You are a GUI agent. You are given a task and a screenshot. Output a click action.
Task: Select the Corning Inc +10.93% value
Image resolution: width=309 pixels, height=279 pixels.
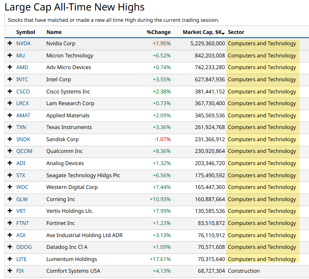[160, 199]
